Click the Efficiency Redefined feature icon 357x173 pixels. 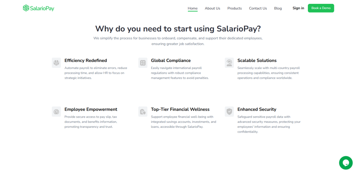56,63
